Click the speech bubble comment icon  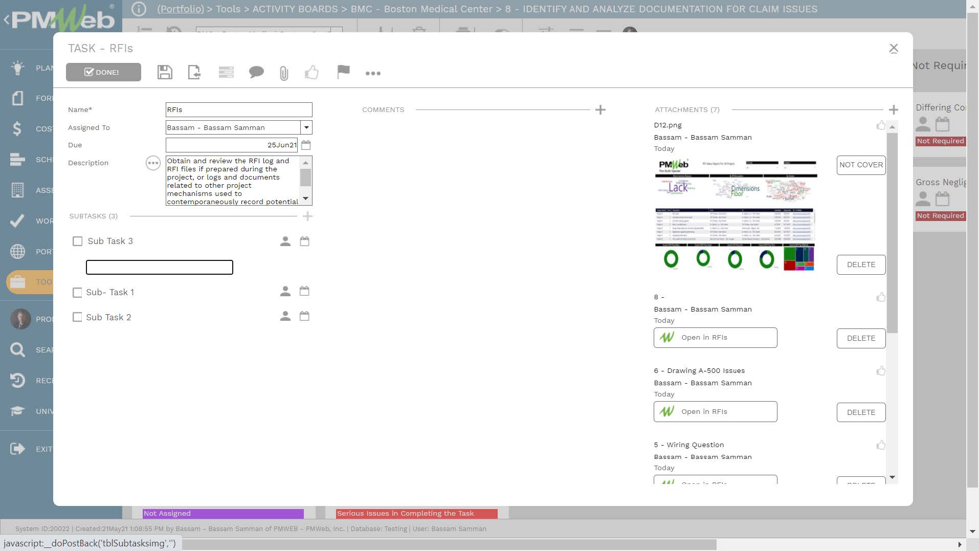tap(256, 73)
